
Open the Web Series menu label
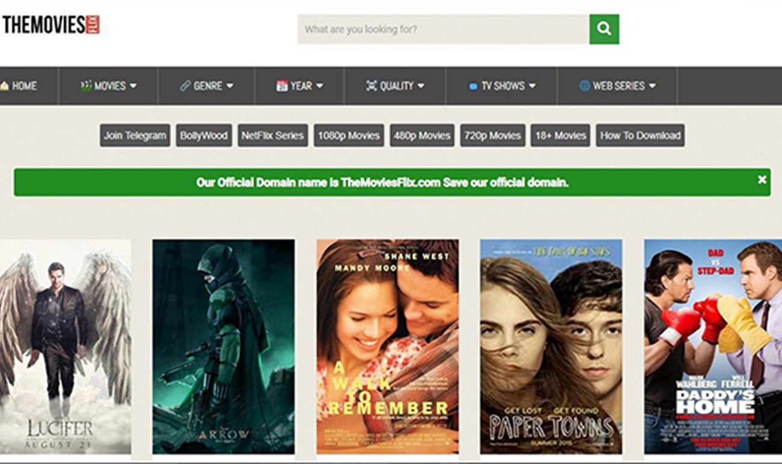[619, 86]
